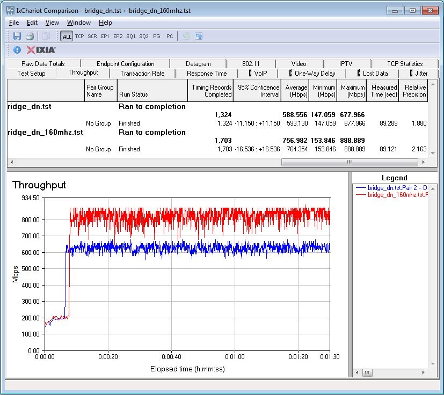Switch to Jitter tab
This screenshot has height=395, width=444.
pos(419,74)
